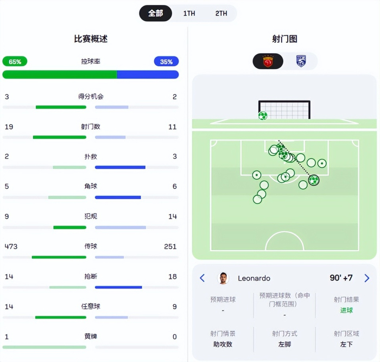Image resolution: width=380 pixels, height=362 pixels.
Task: Go to previous shot with left chevron
Action: coord(202,278)
